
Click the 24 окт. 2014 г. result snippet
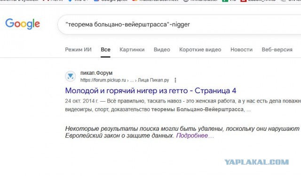[x=183, y=105]
